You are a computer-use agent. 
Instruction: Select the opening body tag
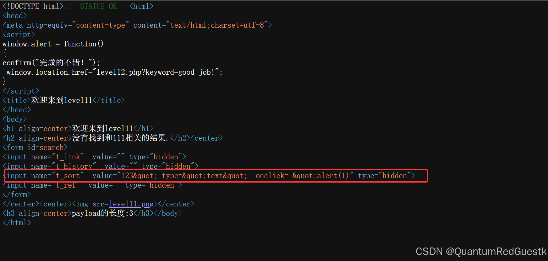click(x=14, y=119)
